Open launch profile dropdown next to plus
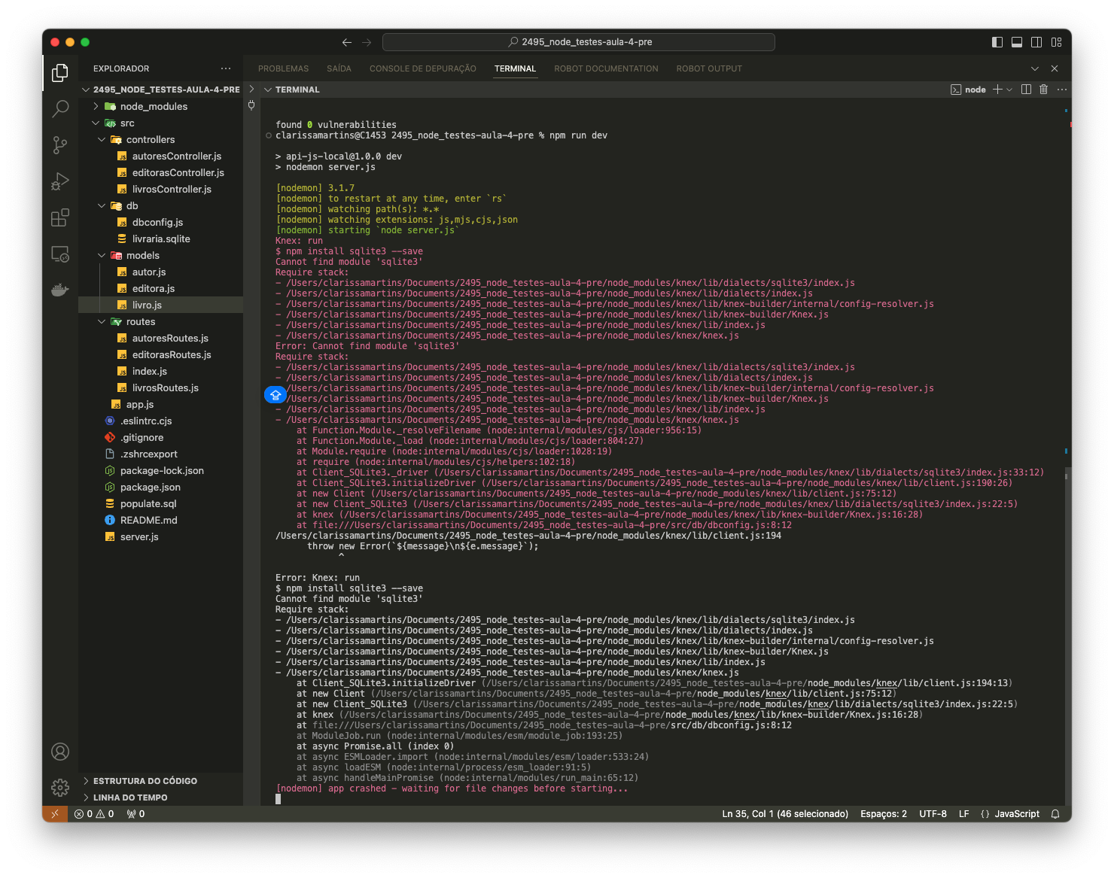The width and height of the screenshot is (1114, 878). [x=1009, y=90]
